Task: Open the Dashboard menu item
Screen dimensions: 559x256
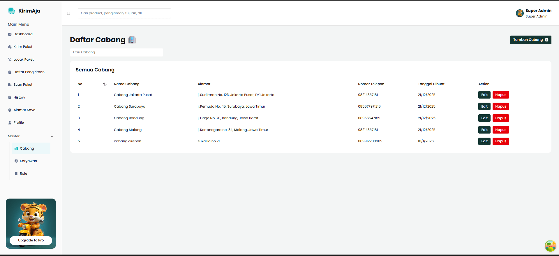Action: click(x=23, y=34)
